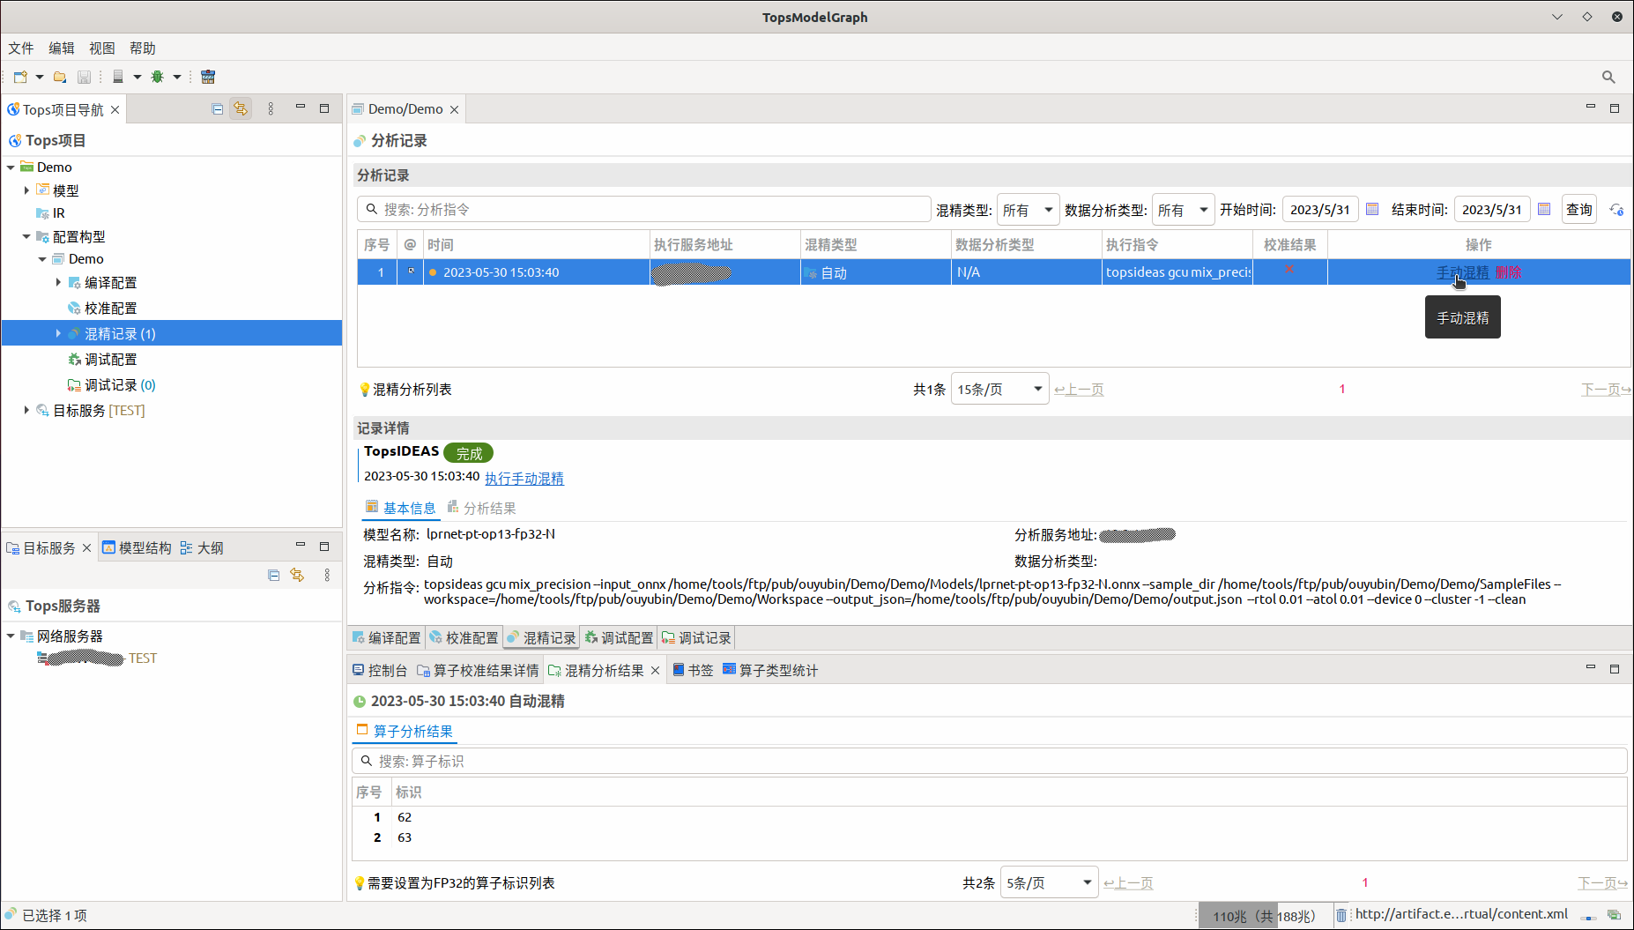Click link icon in Tops服务器 panel toolbar

tap(297, 575)
